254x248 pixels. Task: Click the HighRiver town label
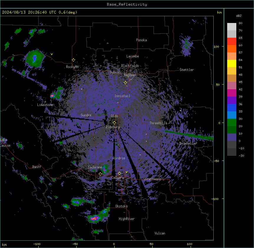(127, 219)
